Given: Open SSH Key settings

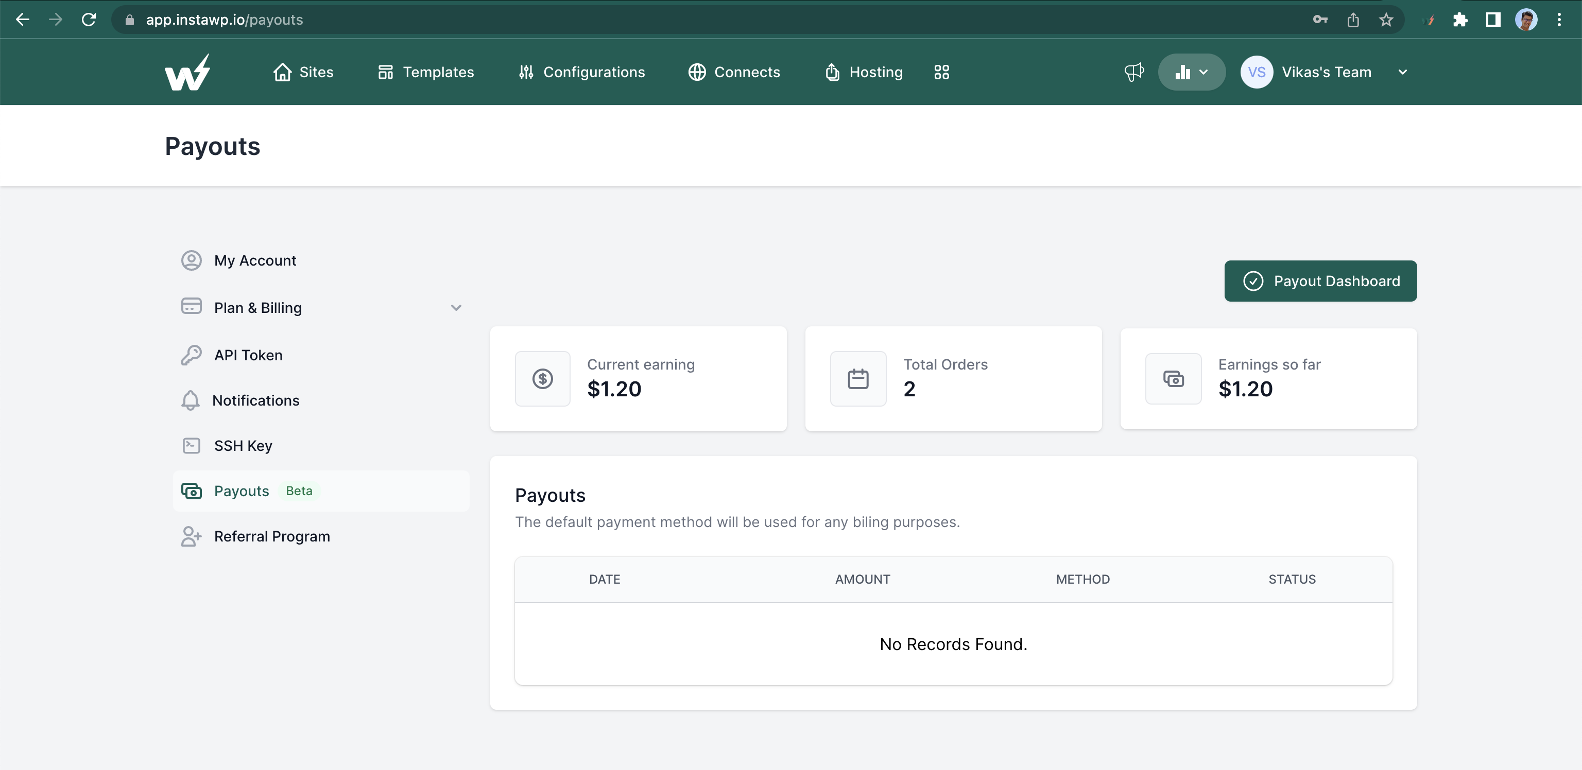Looking at the screenshot, I should pyautogui.click(x=243, y=446).
